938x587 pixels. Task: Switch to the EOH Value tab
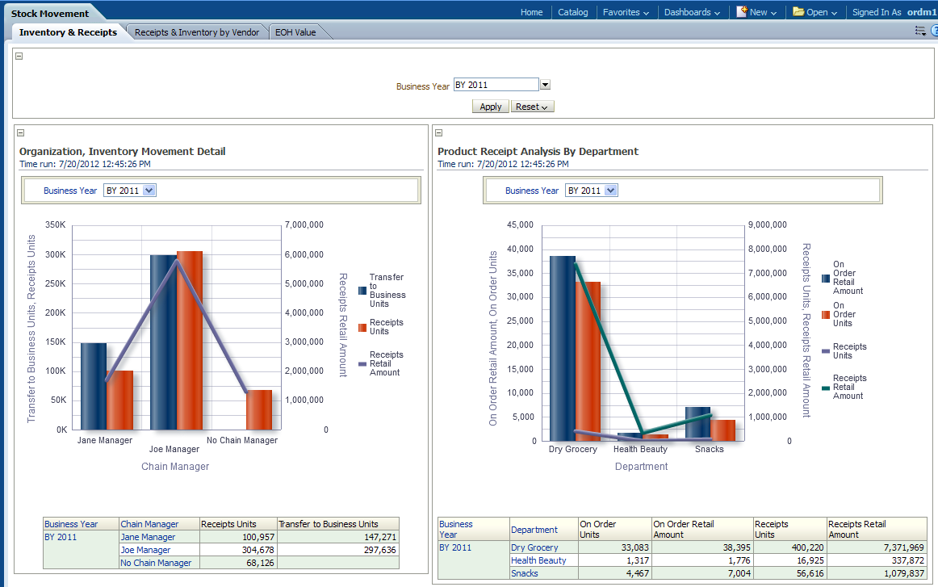click(x=295, y=32)
